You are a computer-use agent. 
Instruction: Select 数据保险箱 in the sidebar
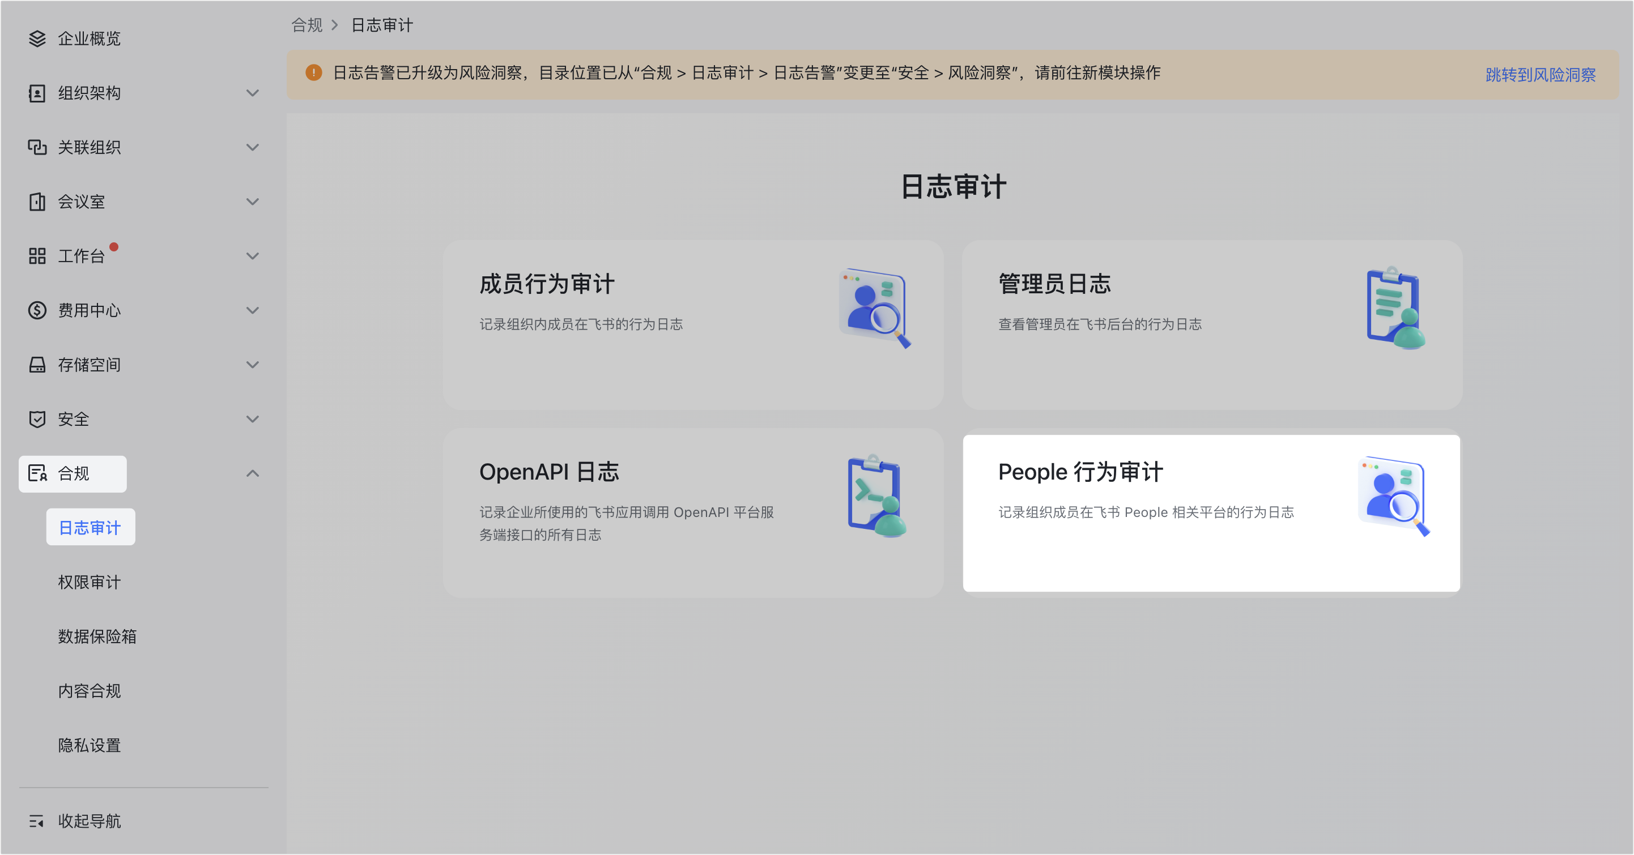tap(97, 636)
